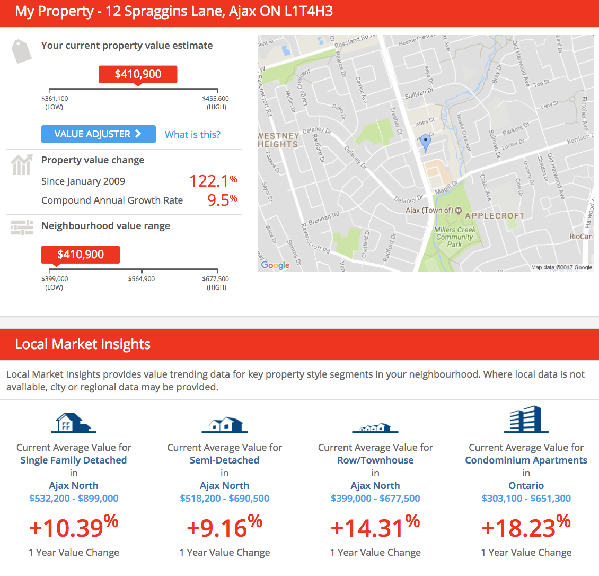This screenshot has height=576, width=599.
Task: Click the Row/Townhouse icon
Action: click(x=375, y=427)
